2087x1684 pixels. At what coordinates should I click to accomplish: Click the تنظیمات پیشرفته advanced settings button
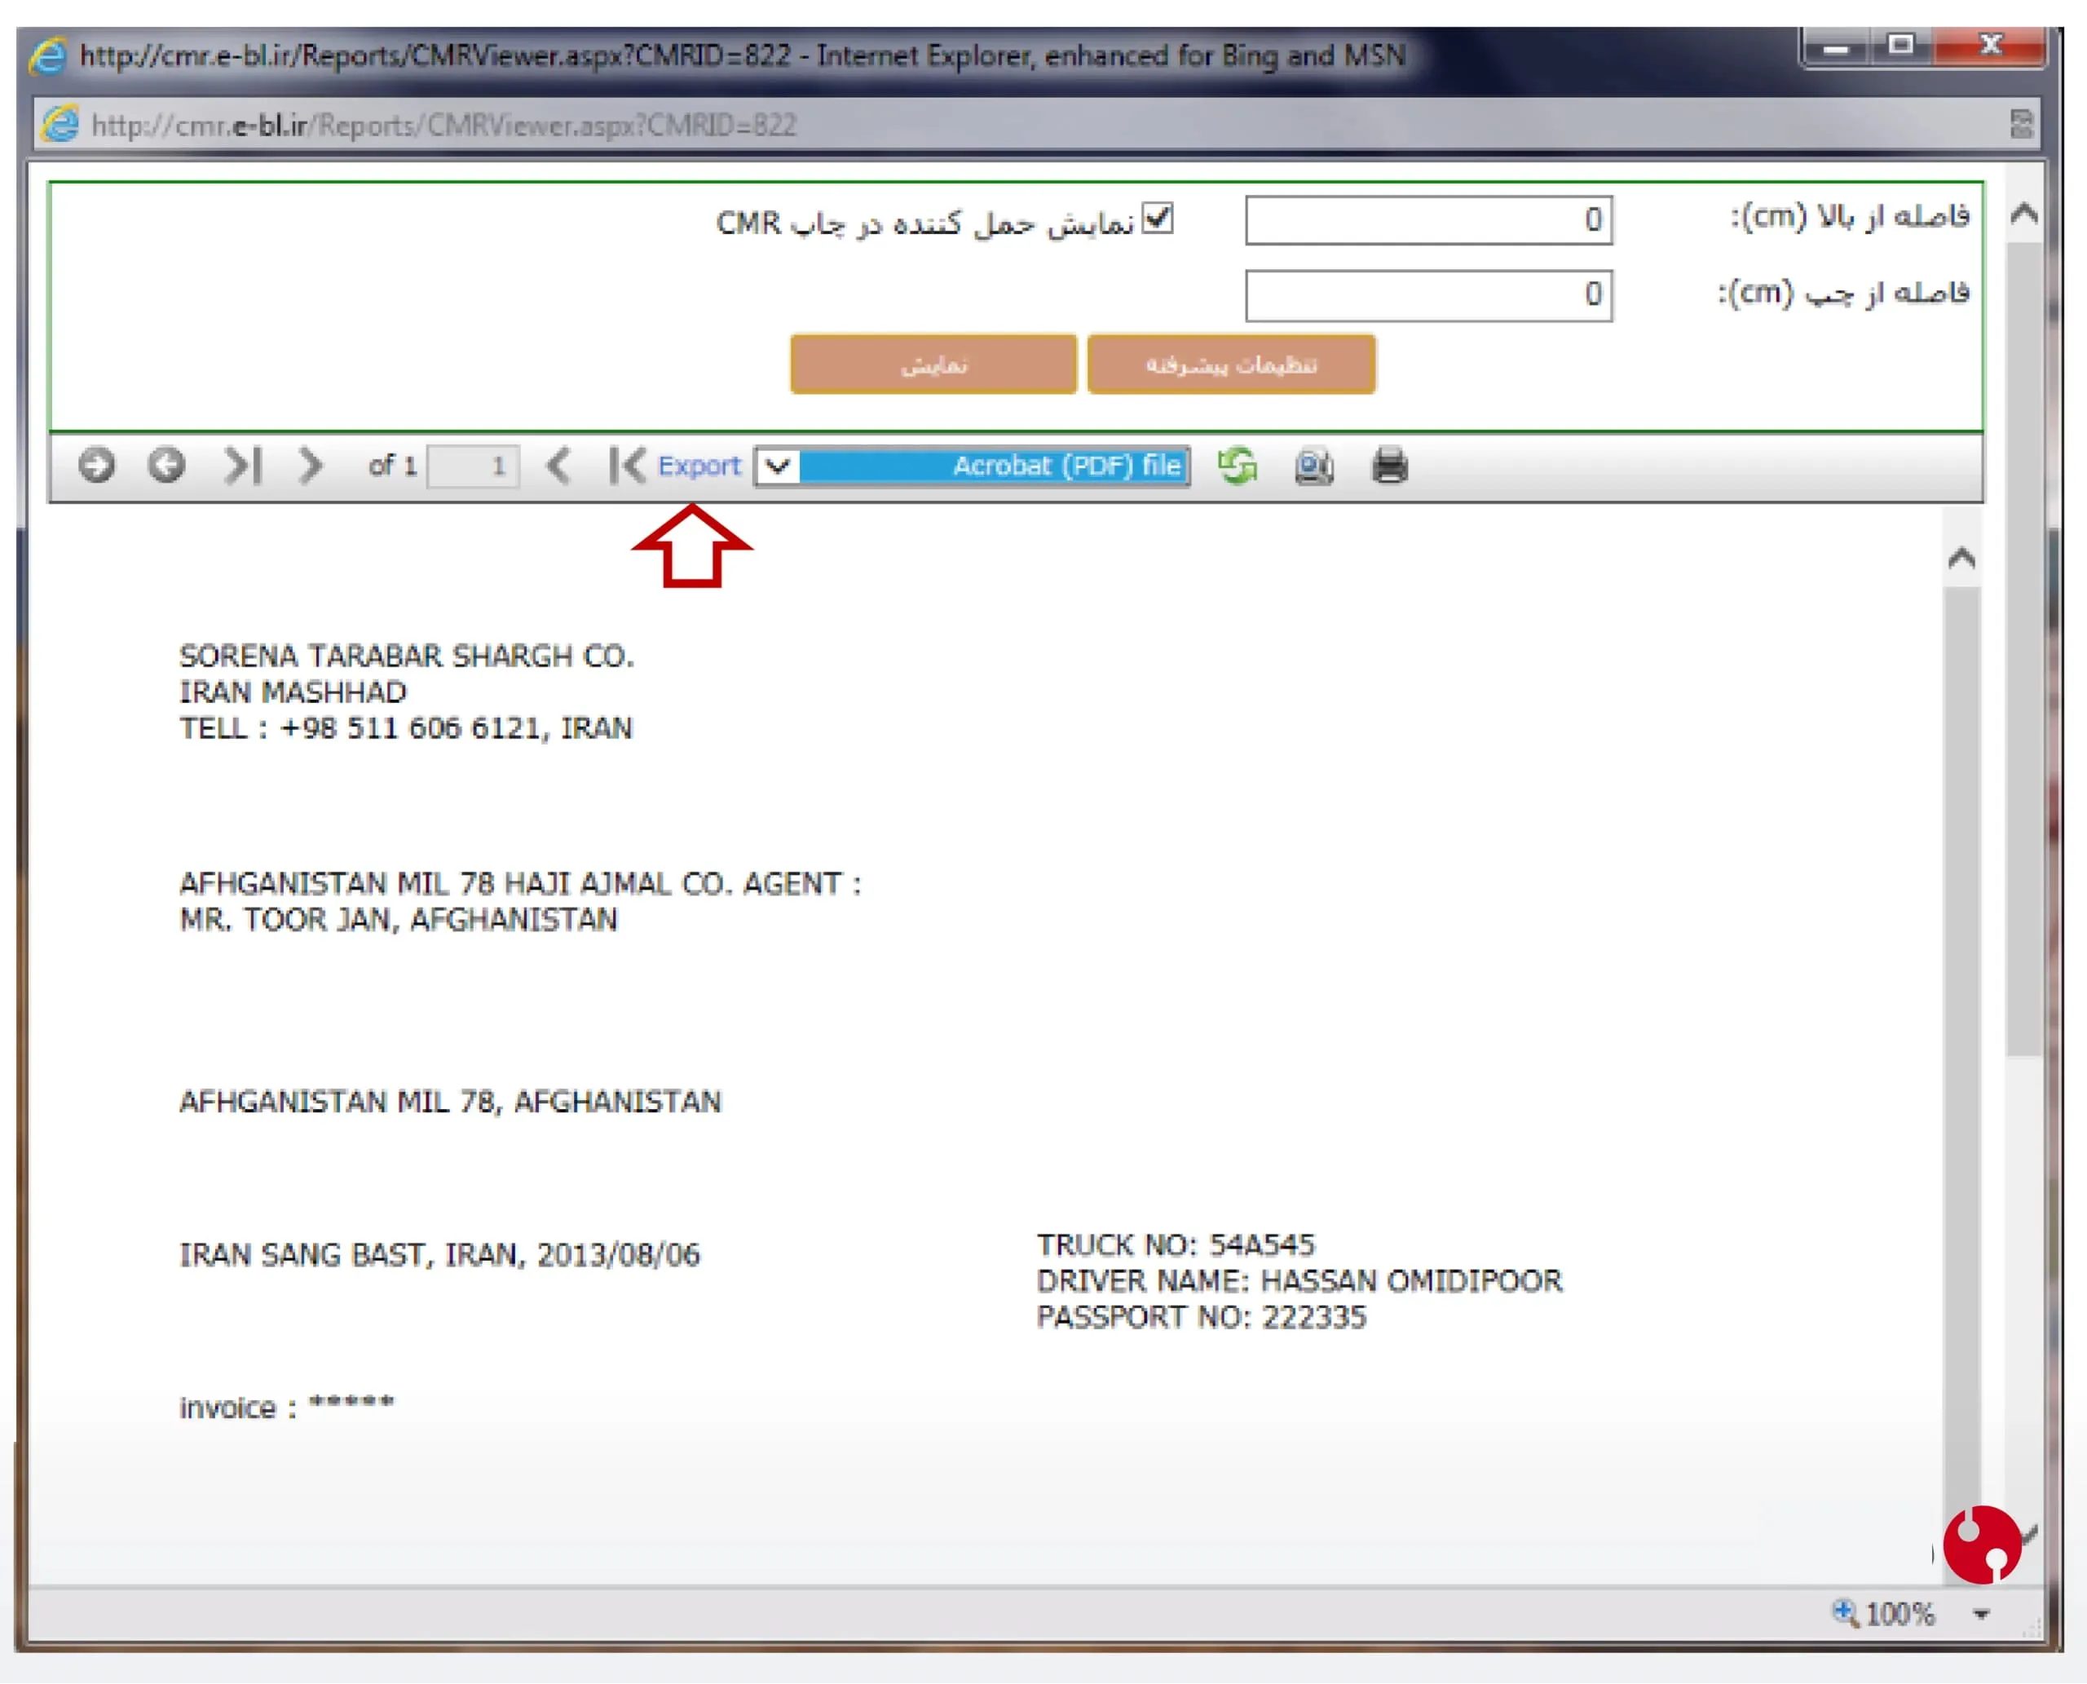(x=1231, y=365)
